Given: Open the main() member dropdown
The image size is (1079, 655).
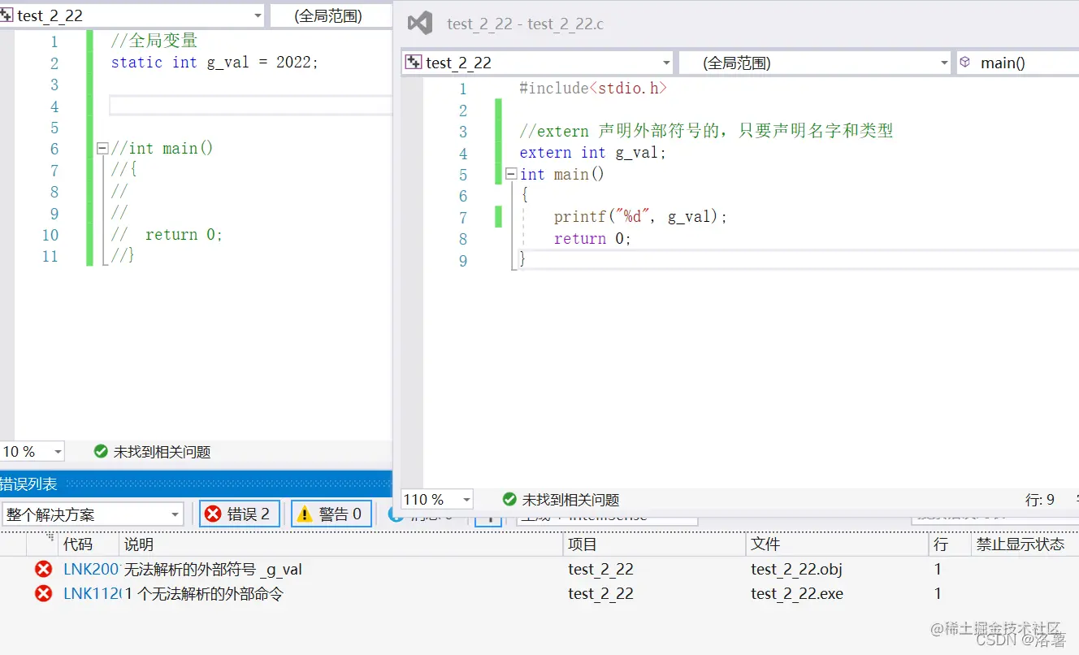Looking at the screenshot, I should coord(1017,63).
